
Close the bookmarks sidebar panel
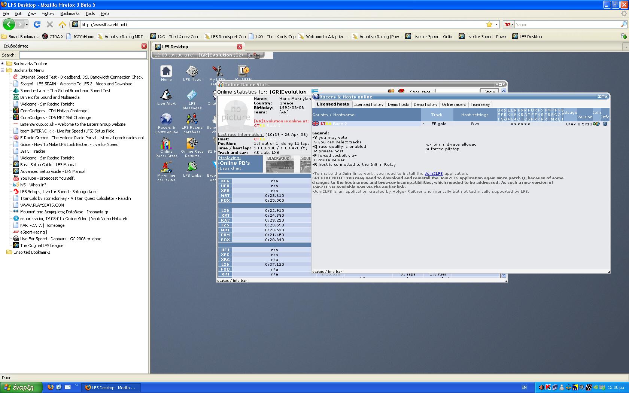tap(144, 46)
